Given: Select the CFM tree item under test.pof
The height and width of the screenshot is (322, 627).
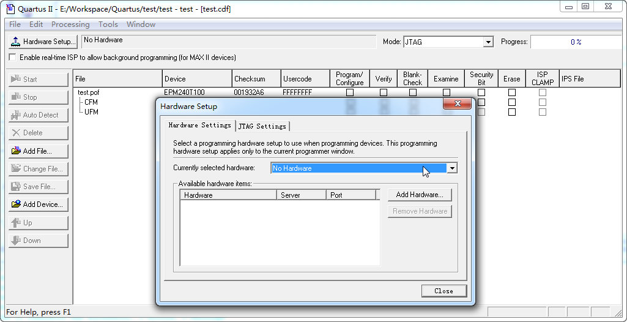Looking at the screenshot, I should (91, 102).
